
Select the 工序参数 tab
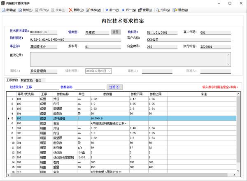pos(12,80)
